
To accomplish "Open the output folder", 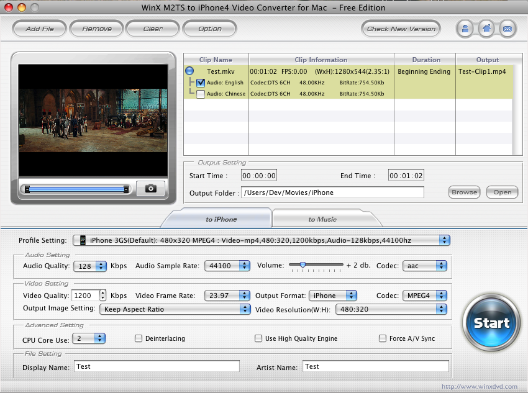I will coord(502,192).
